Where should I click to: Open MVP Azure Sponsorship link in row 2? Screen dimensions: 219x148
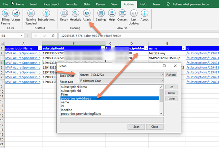22,53
